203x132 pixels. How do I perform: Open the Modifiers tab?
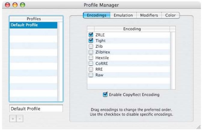click(149, 15)
